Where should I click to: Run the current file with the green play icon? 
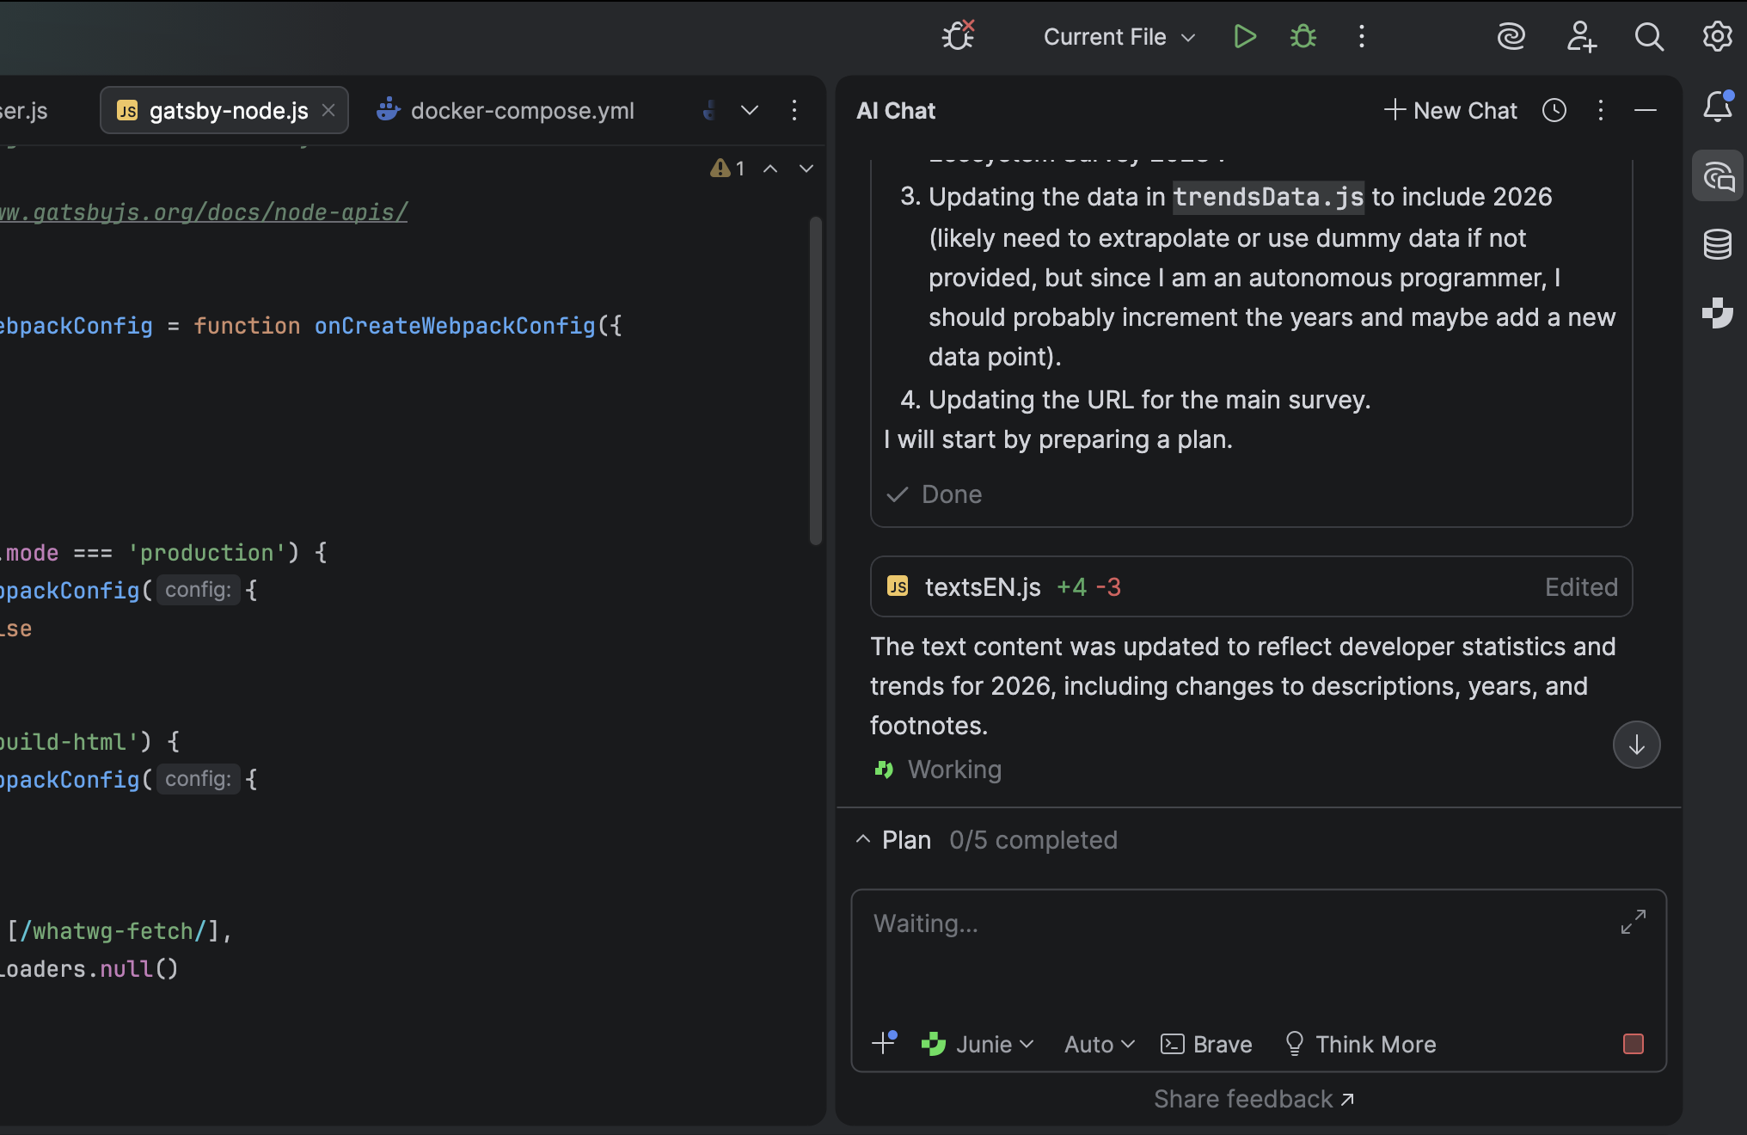(x=1244, y=37)
